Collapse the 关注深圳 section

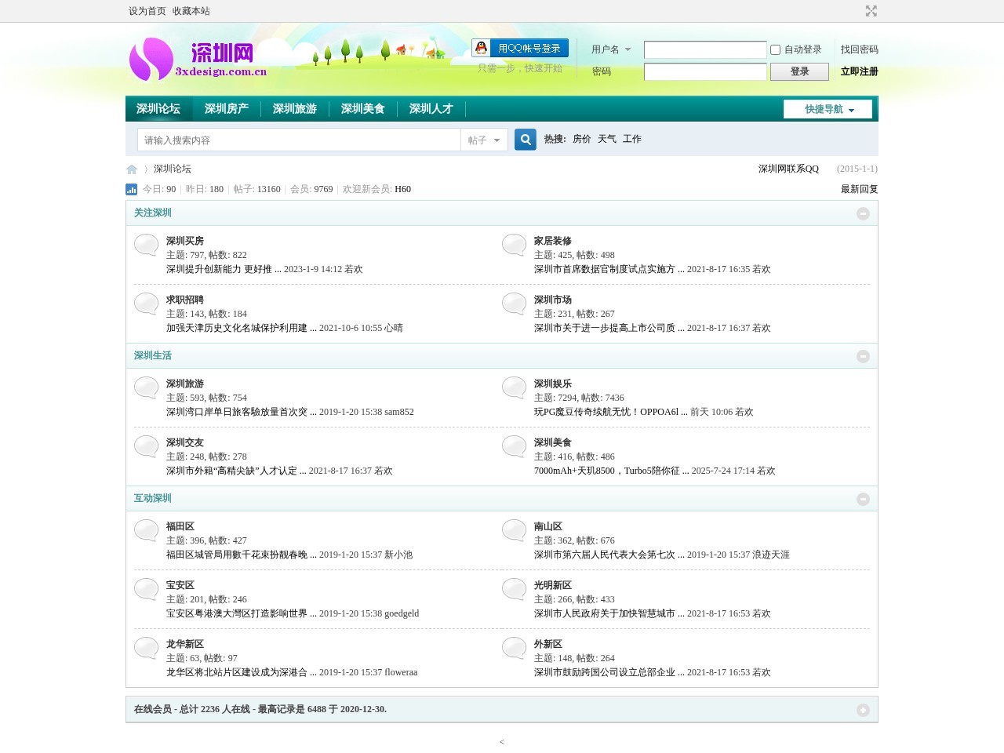[863, 213]
